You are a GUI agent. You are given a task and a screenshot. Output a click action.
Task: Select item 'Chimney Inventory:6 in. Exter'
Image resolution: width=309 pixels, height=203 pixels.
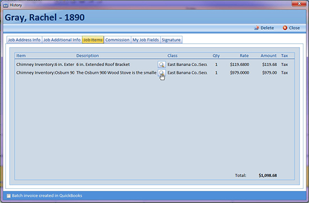[x=45, y=64]
